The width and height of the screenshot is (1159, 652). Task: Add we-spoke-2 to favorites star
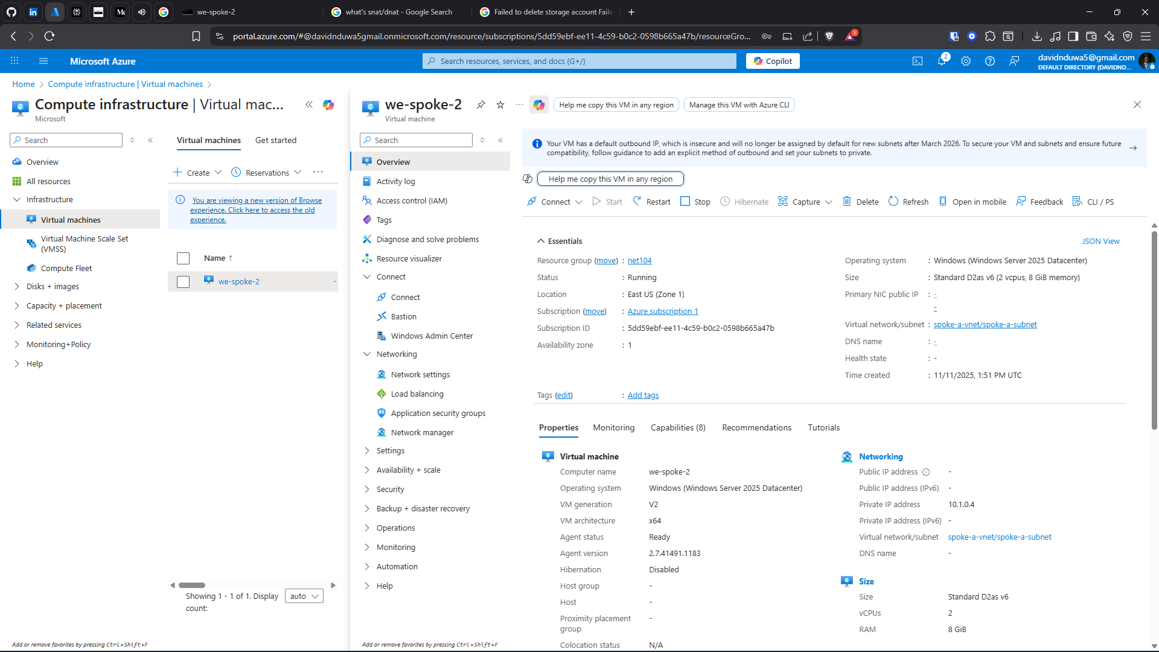(x=500, y=104)
